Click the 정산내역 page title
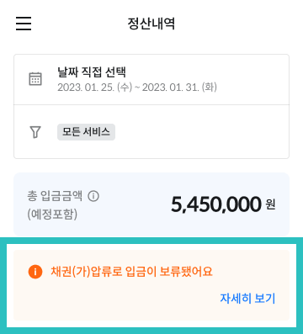The width and height of the screenshot is (303, 334). pyautogui.click(x=151, y=24)
